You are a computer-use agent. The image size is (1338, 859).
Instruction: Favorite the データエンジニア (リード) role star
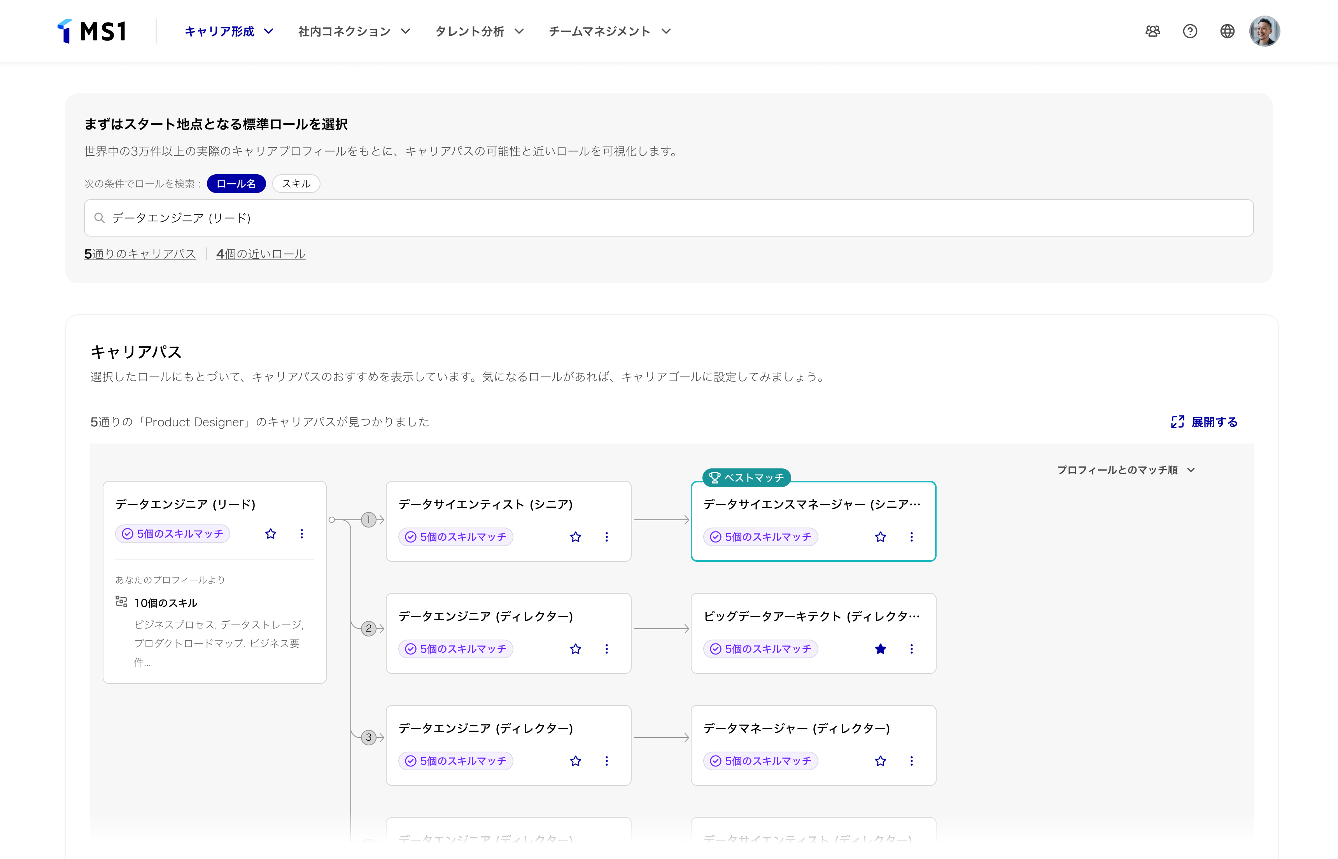[x=270, y=534]
